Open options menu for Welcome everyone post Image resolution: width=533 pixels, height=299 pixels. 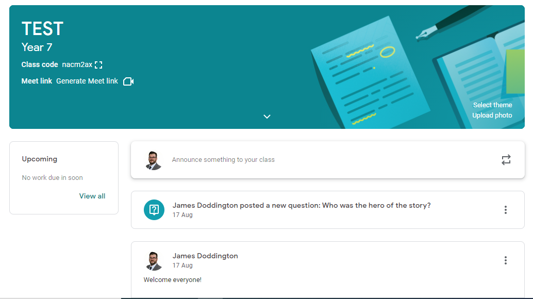505,260
